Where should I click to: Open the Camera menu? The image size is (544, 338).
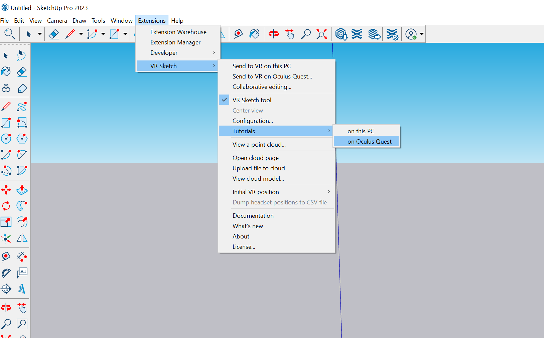click(x=57, y=21)
